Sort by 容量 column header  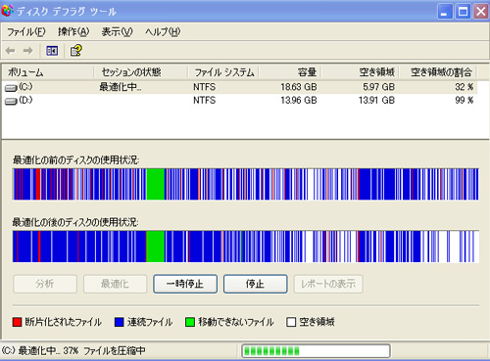[x=290, y=72]
